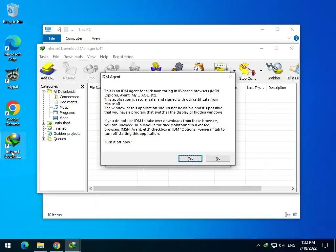
Task: Click the Last Try column header
Action: tap(256, 88)
